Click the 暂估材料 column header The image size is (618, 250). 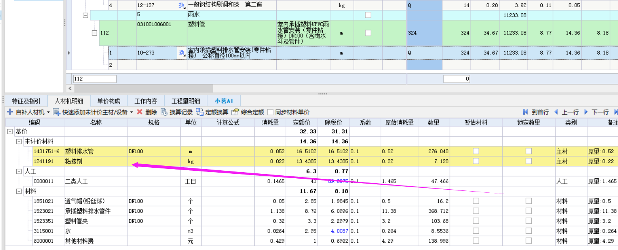pyautogui.click(x=476, y=123)
